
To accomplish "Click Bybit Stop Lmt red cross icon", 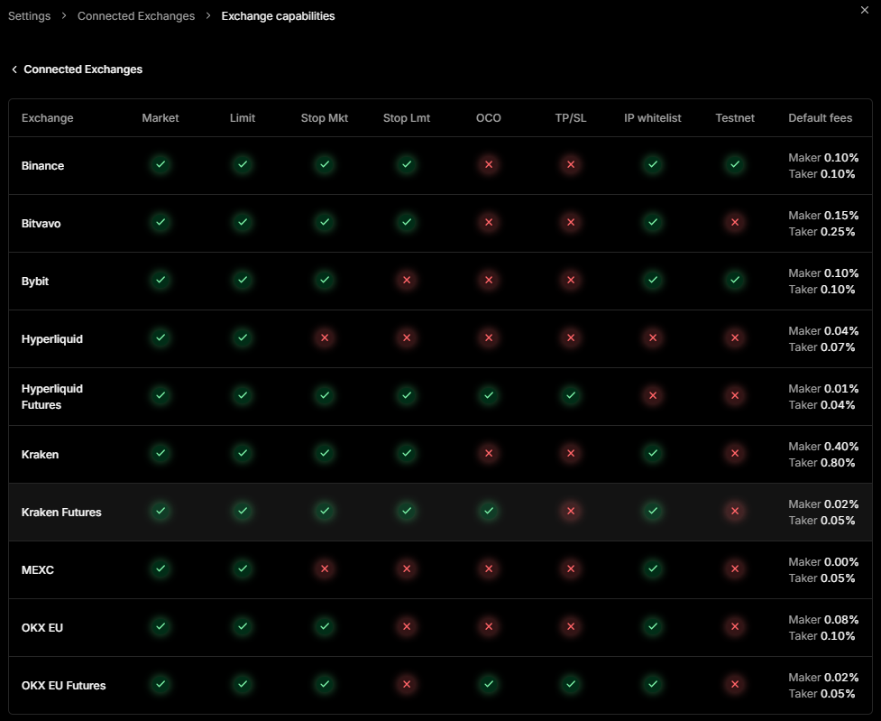I will point(407,280).
